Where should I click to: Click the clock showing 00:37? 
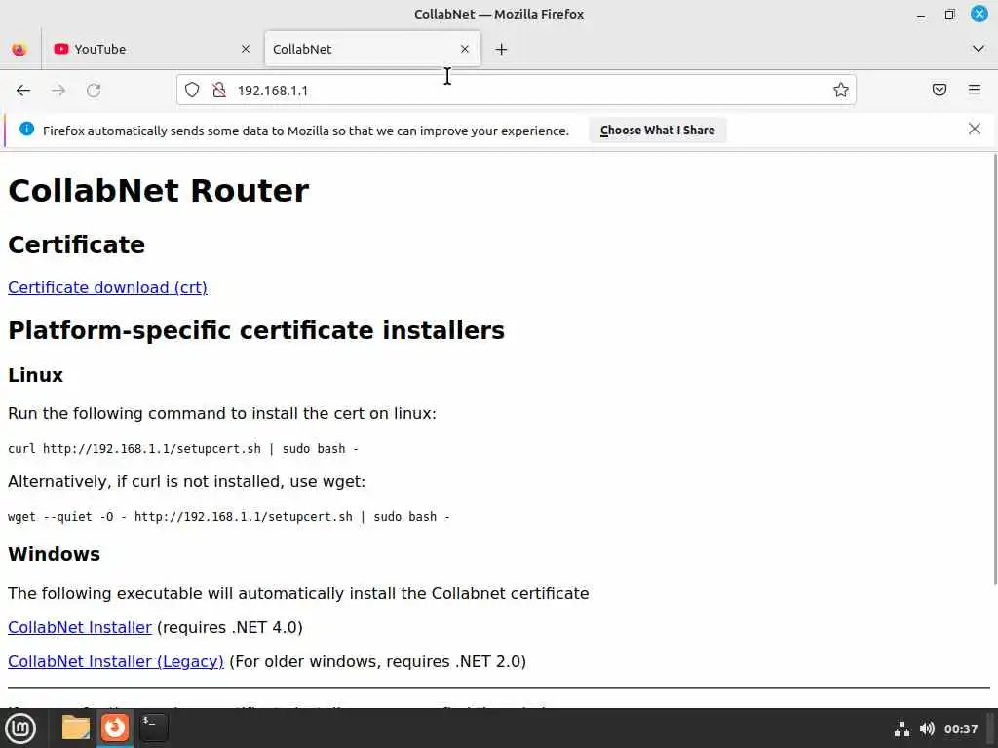(x=960, y=729)
